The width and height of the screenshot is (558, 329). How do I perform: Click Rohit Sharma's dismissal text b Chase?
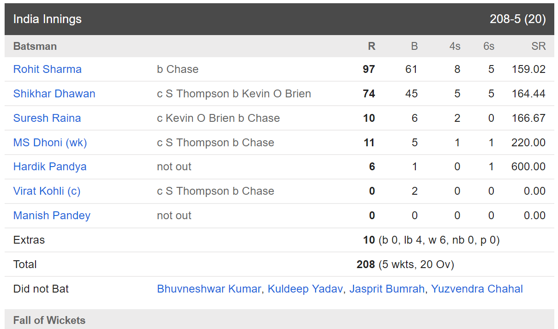[x=178, y=69]
